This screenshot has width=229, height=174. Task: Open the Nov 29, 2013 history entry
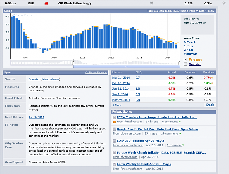tap(121, 100)
